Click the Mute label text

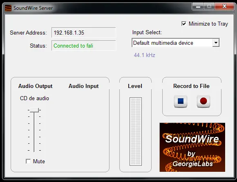[39, 162]
